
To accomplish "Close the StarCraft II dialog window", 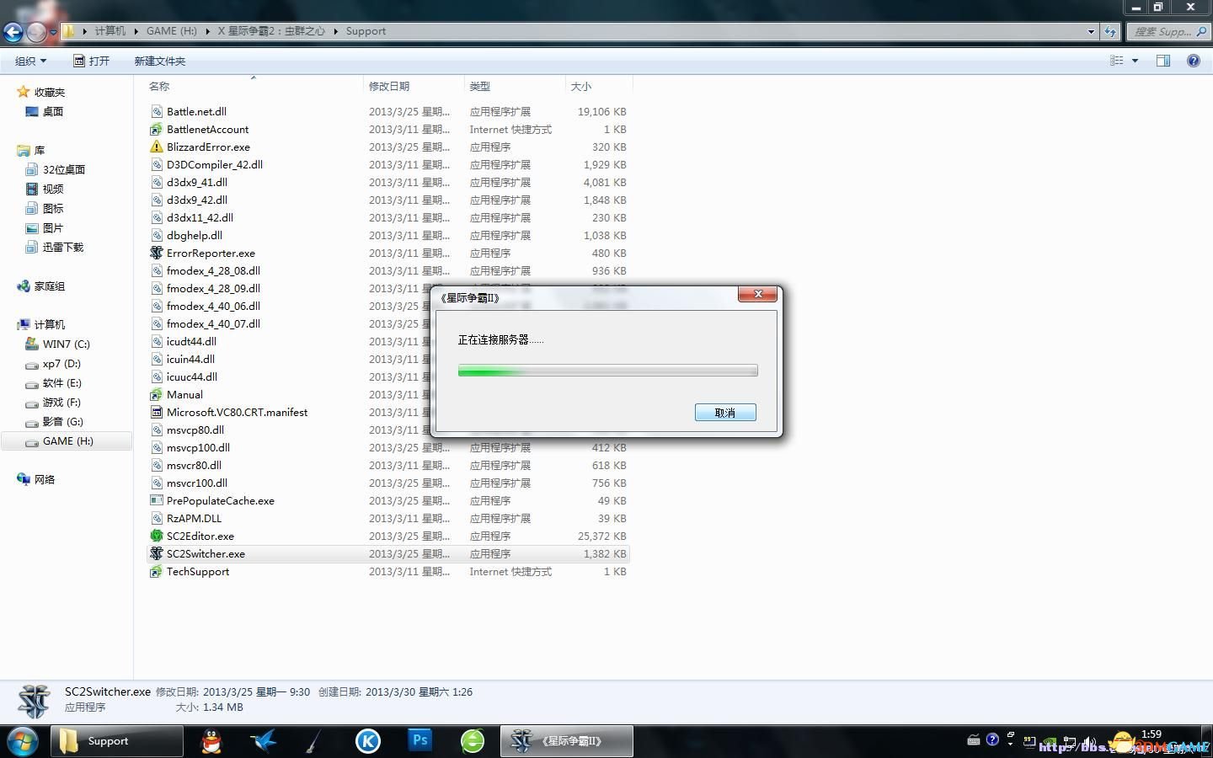I will click(x=758, y=294).
